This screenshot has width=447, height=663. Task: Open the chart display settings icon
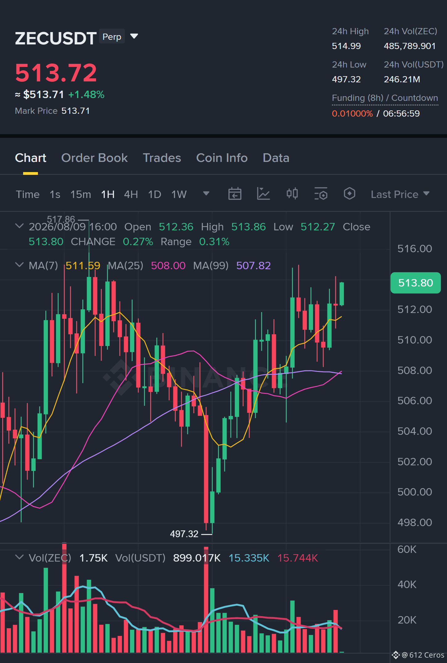click(321, 194)
